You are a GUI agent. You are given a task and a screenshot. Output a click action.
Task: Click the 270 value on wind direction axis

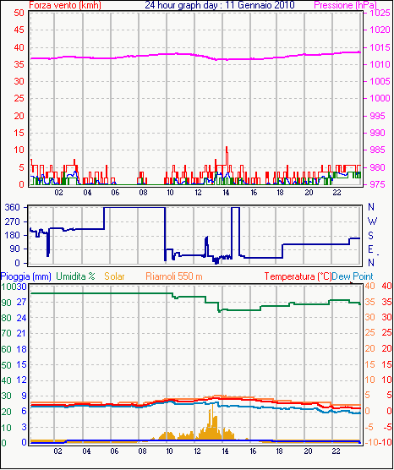coord(13,221)
